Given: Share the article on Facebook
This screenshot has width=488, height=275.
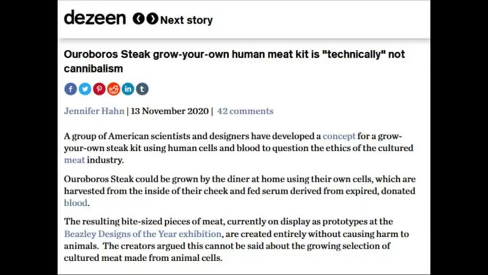Looking at the screenshot, I should click(70, 89).
